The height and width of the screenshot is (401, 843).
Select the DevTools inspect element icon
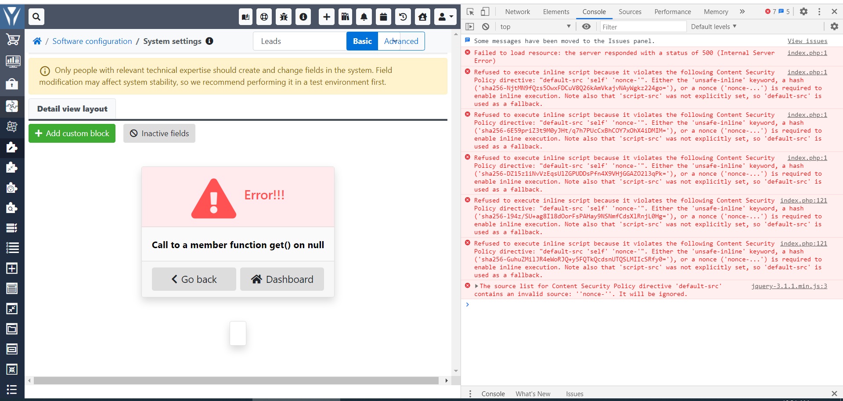[x=470, y=12]
